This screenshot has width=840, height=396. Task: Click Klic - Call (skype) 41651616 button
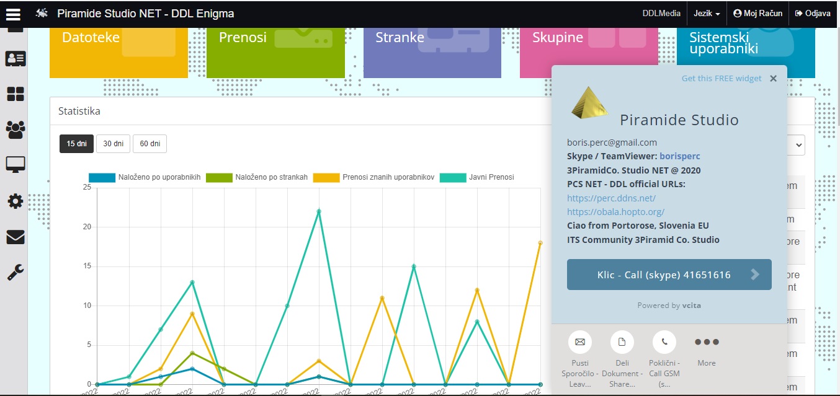click(x=669, y=275)
